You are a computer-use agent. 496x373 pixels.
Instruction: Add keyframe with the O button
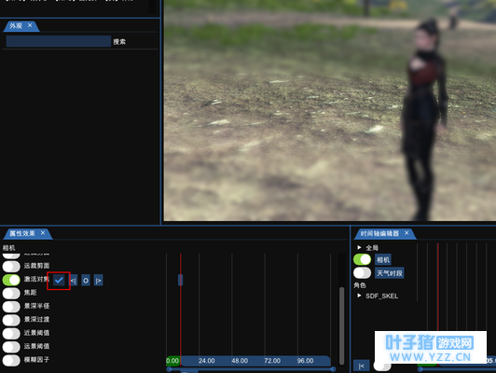coord(86,281)
